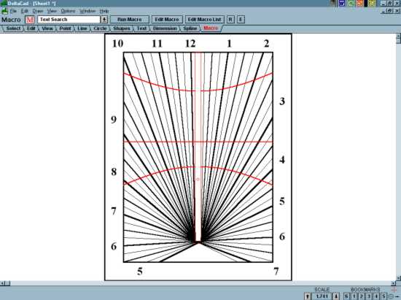Click the hour label 9 on the sundial
401x300 pixels.
(x=114, y=120)
